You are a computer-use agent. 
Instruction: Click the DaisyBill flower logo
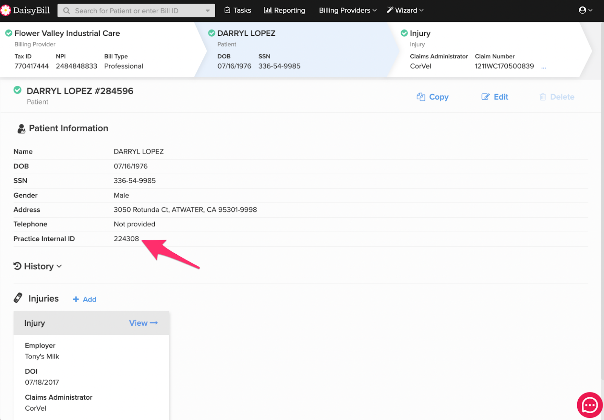click(5, 11)
